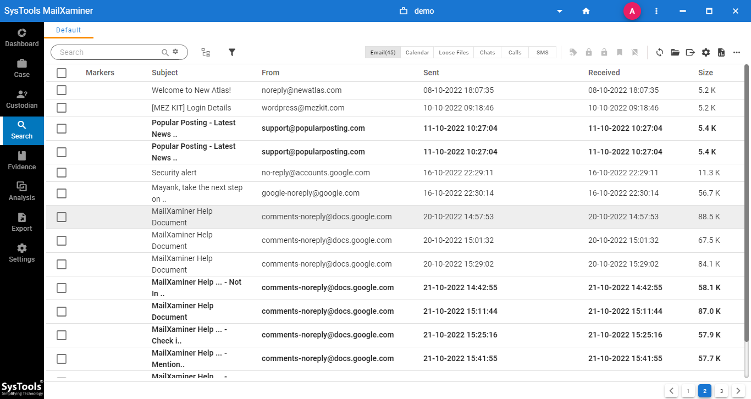Switch to the Loose Files tab

coord(454,52)
